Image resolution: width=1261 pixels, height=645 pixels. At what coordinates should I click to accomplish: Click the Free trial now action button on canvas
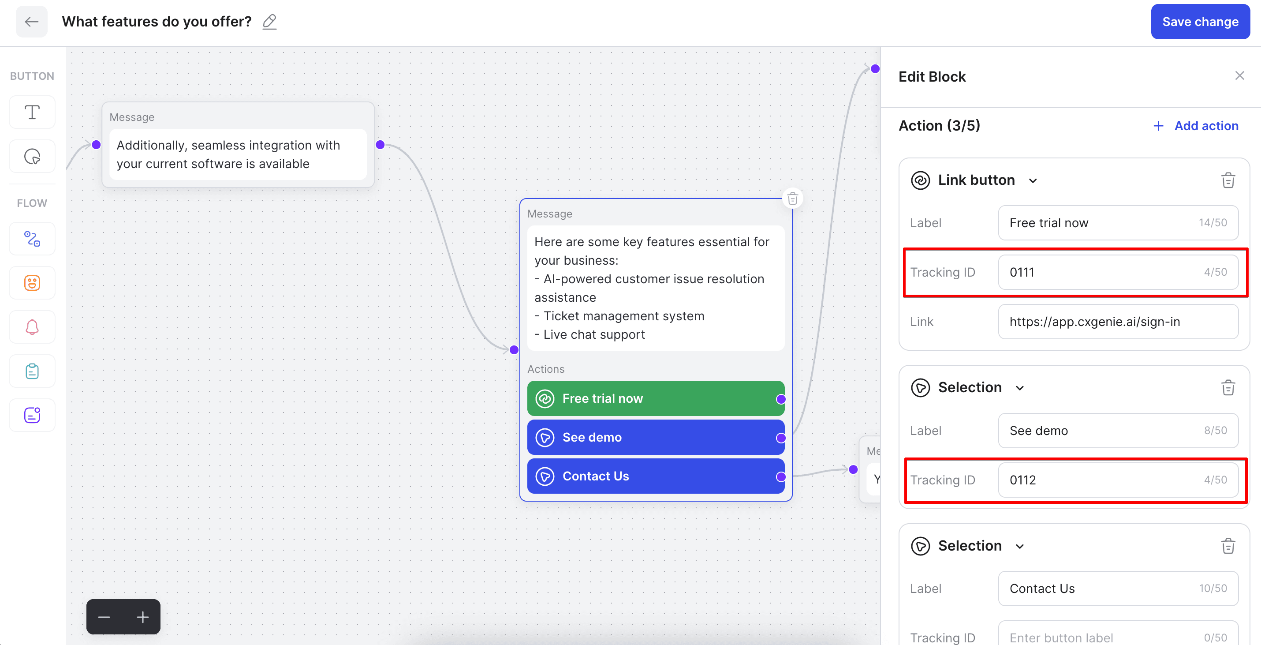[x=656, y=399]
